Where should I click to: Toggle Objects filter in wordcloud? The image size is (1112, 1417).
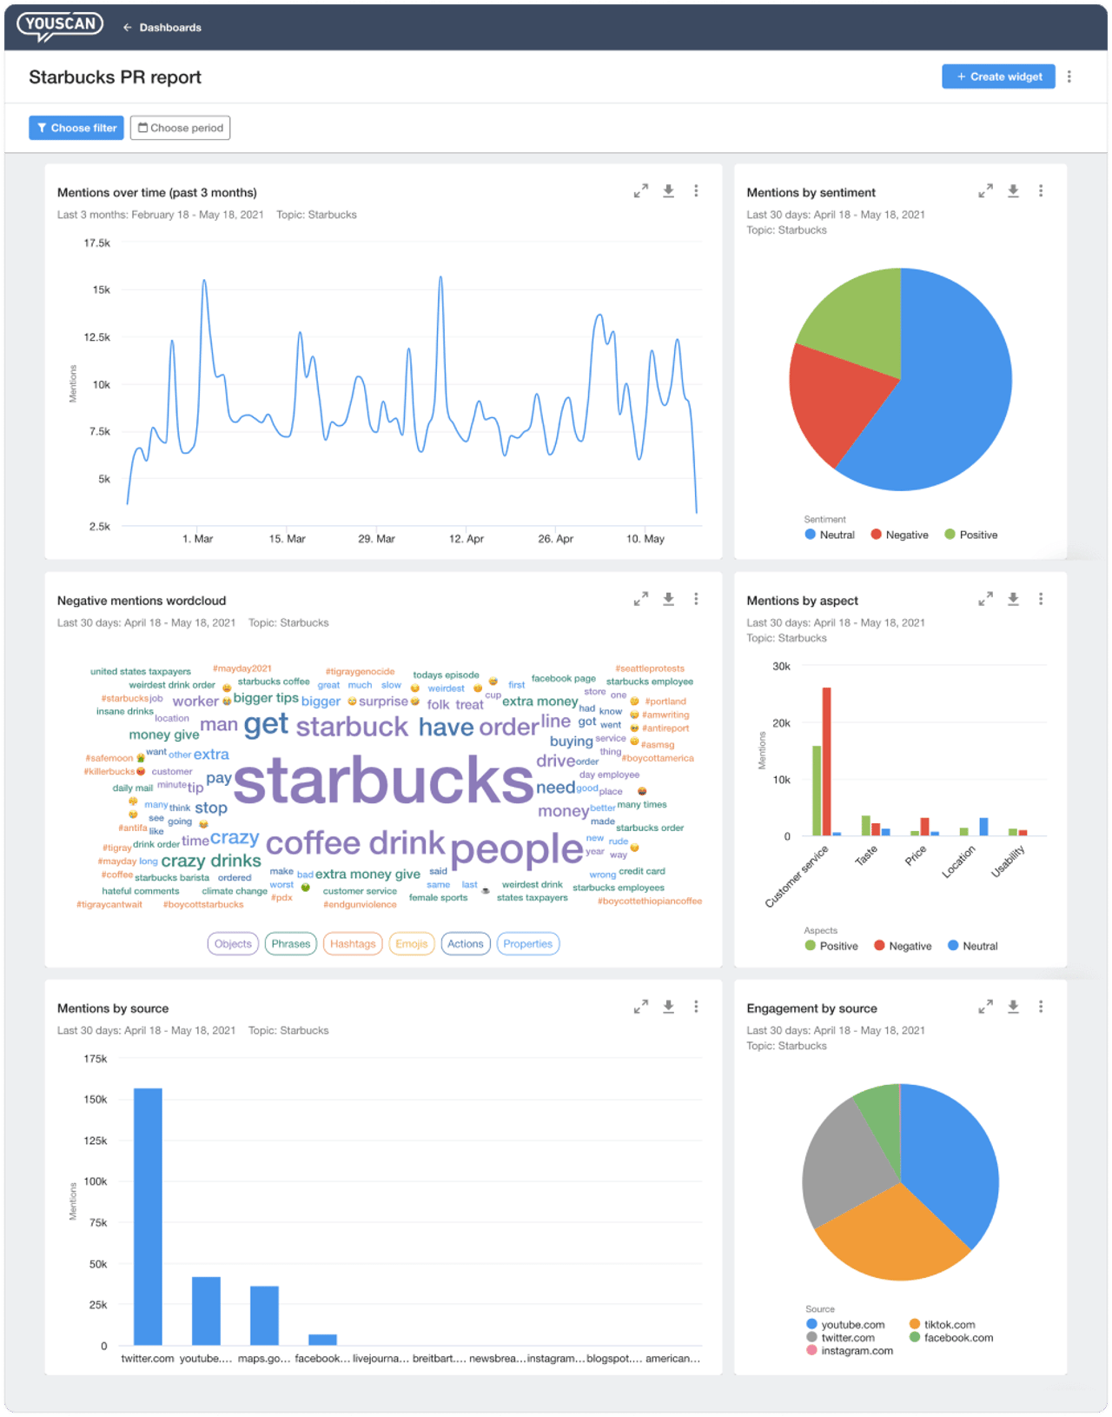click(x=233, y=944)
